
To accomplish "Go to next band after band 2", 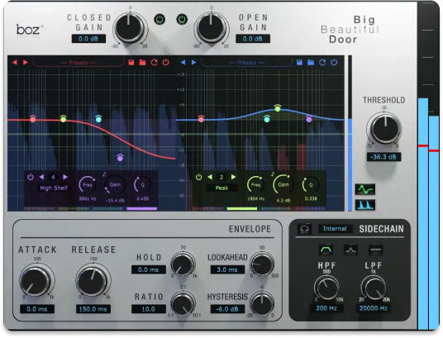I will 233,177.
